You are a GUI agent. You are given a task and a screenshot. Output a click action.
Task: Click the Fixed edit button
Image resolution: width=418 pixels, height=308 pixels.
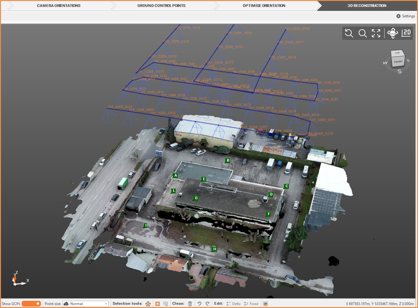pyautogui.click(x=251, y=304)
